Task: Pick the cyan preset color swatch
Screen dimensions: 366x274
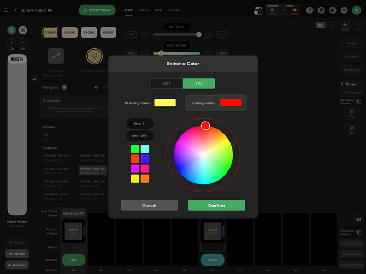Action: (x=145, y=149)
